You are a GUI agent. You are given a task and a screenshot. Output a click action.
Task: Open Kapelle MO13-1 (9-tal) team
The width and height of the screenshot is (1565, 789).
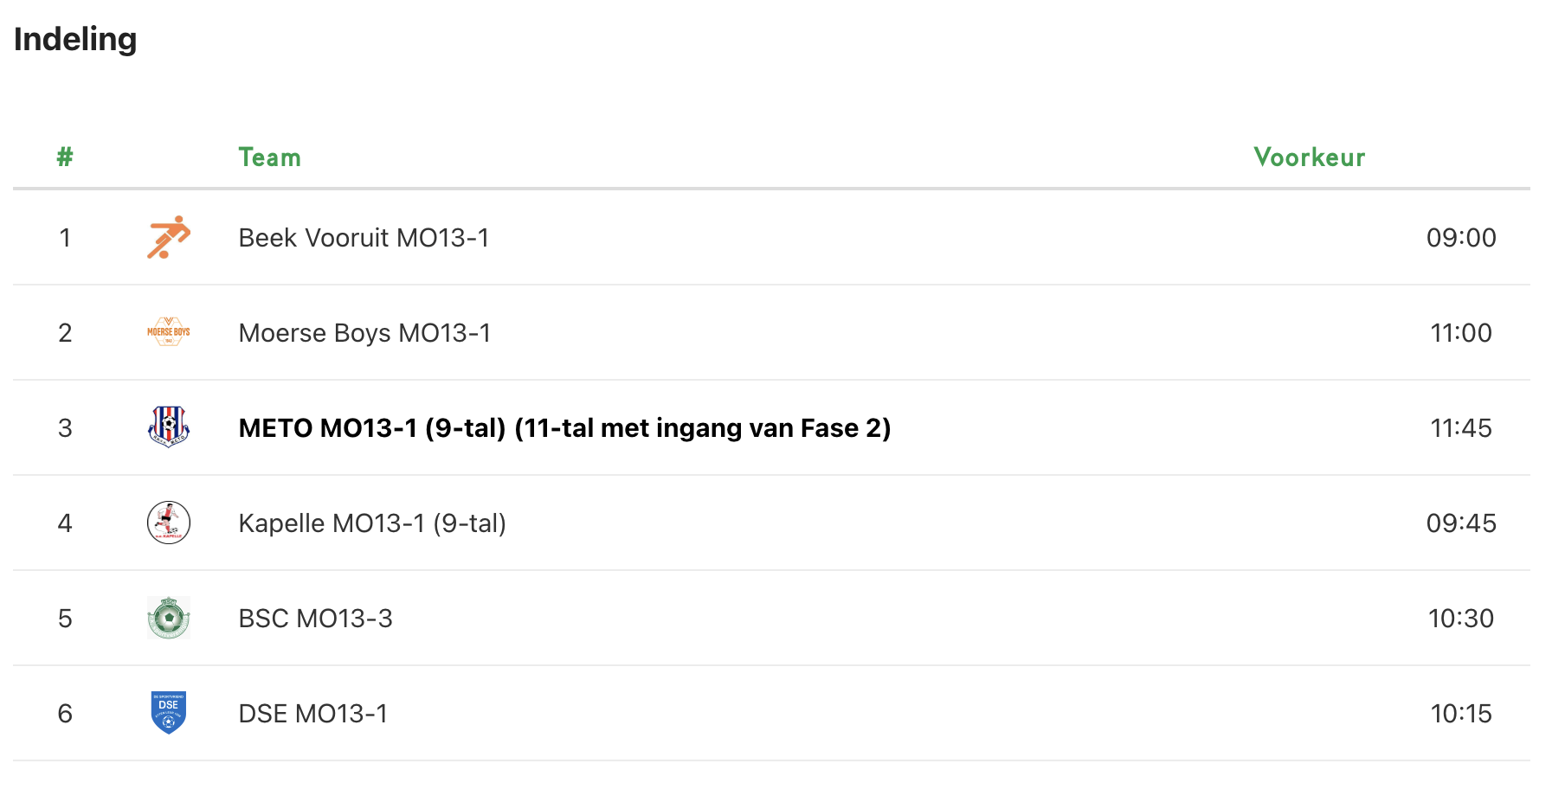[x=372, y=523]
